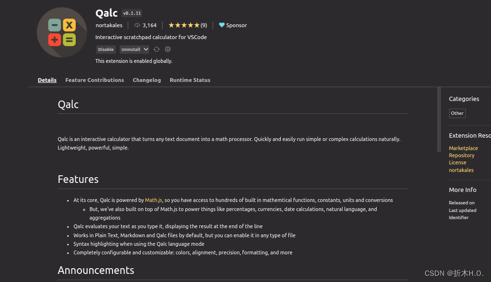Click the five-star rating for Qalc
The image size is (491, 282).
[184, 25]
